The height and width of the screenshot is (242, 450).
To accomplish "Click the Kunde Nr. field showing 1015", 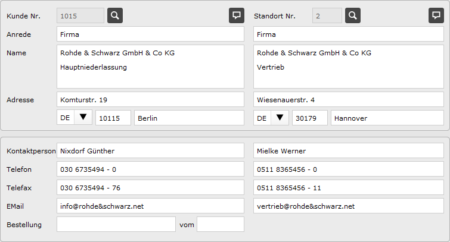I will 80,15.
